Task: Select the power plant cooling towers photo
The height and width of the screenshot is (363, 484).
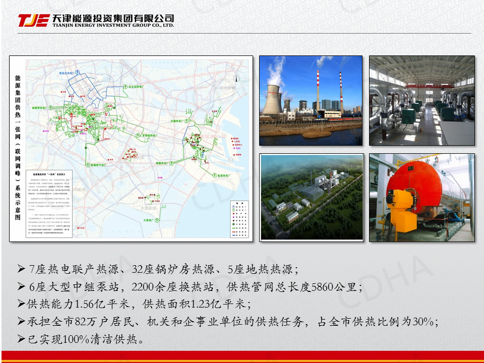Action: pyautogui.click(x=311, y=101)
